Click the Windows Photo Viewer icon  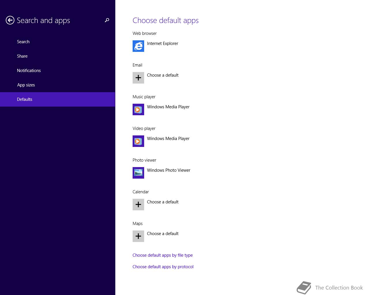tap(138, 173)
